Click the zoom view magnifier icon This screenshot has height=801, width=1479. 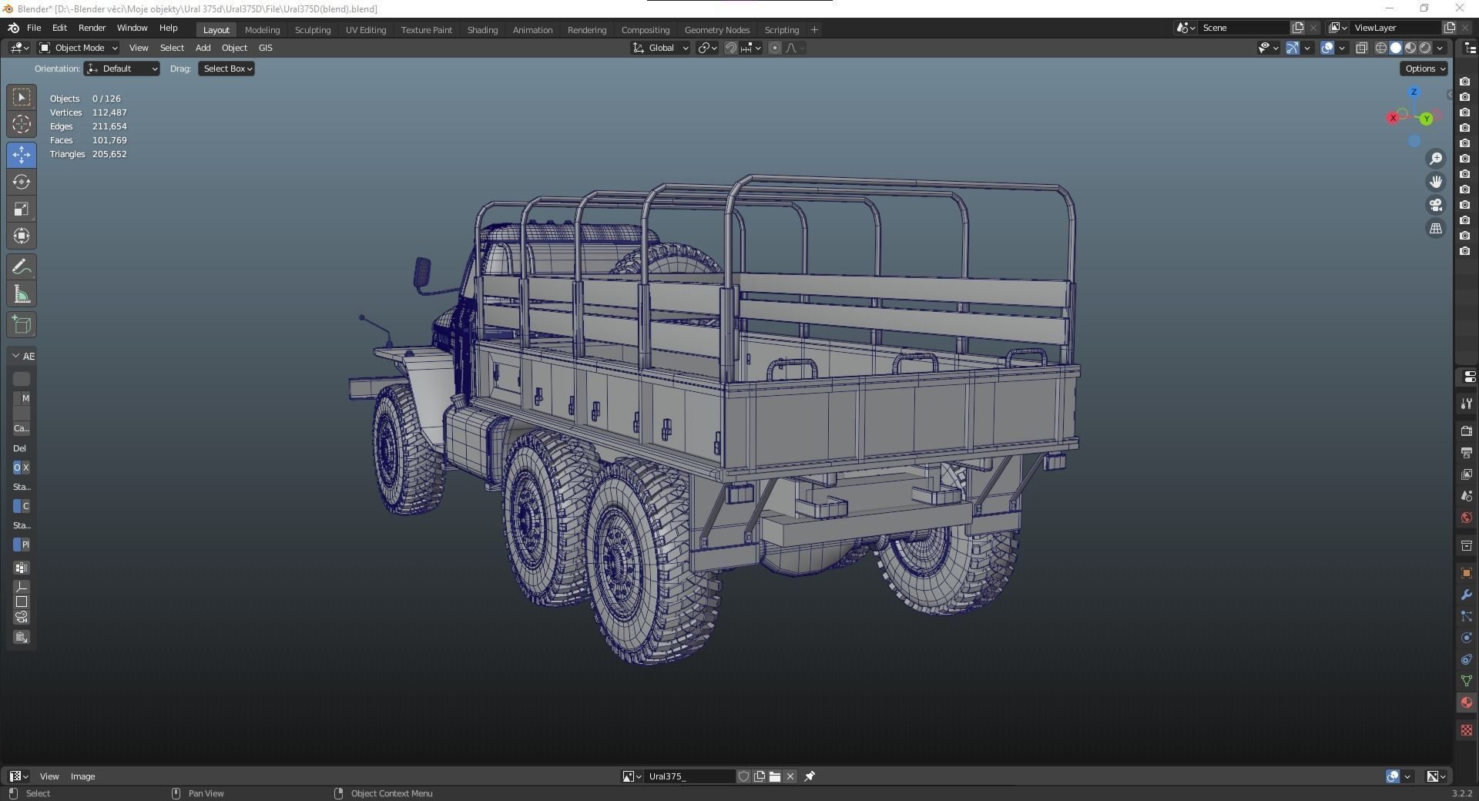[x=1436, y=159]
